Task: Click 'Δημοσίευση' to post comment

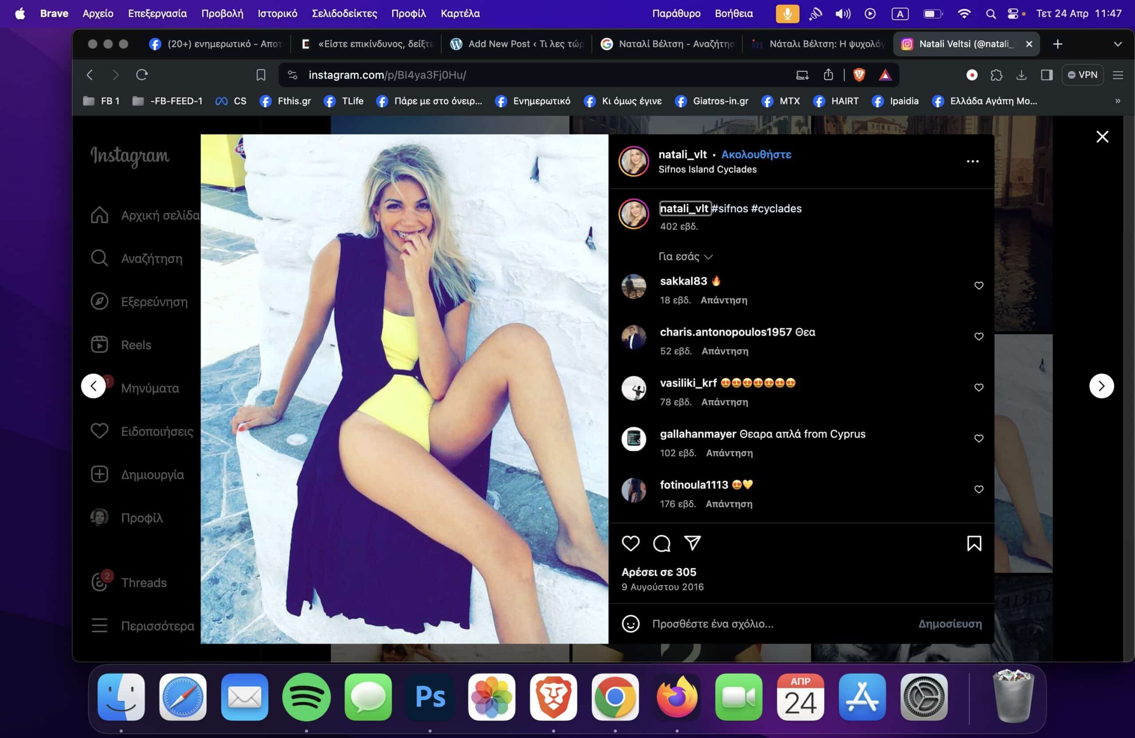Action: [x=950, y=624]
